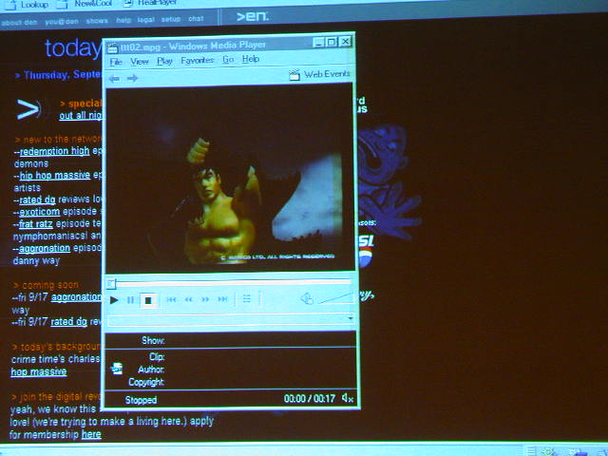The height and width of the screenshot is (456, 608).
Task: Rewind the video clip
Action: click(x=189, y=300)
